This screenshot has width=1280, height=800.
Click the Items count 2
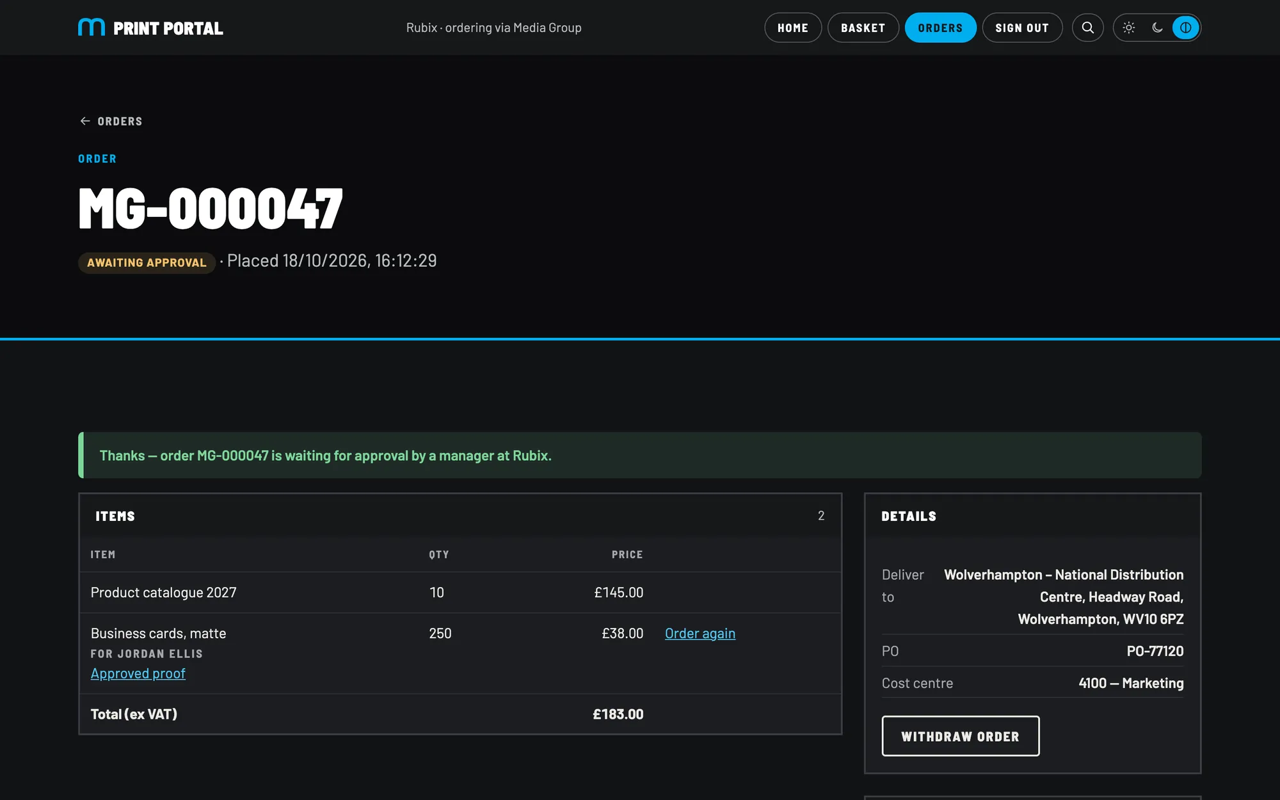point(821,516)
